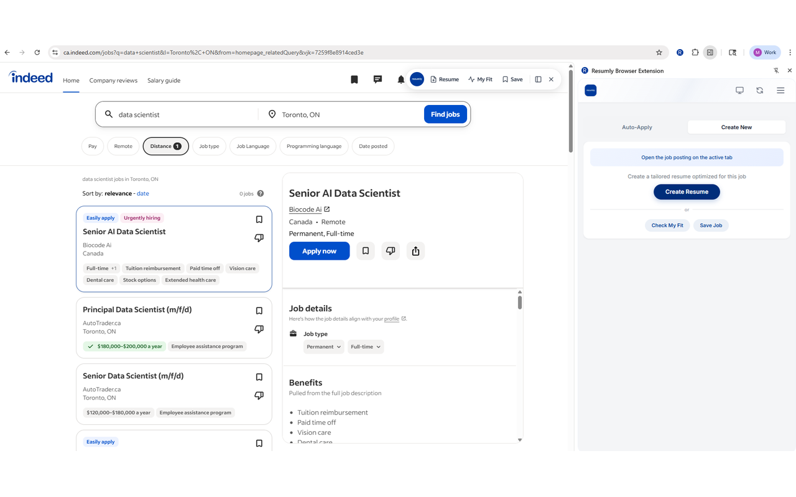Viewport: 796px width, 497px height.
Task: Close the Resumly floating toolbar
Action: click(551, 80)
